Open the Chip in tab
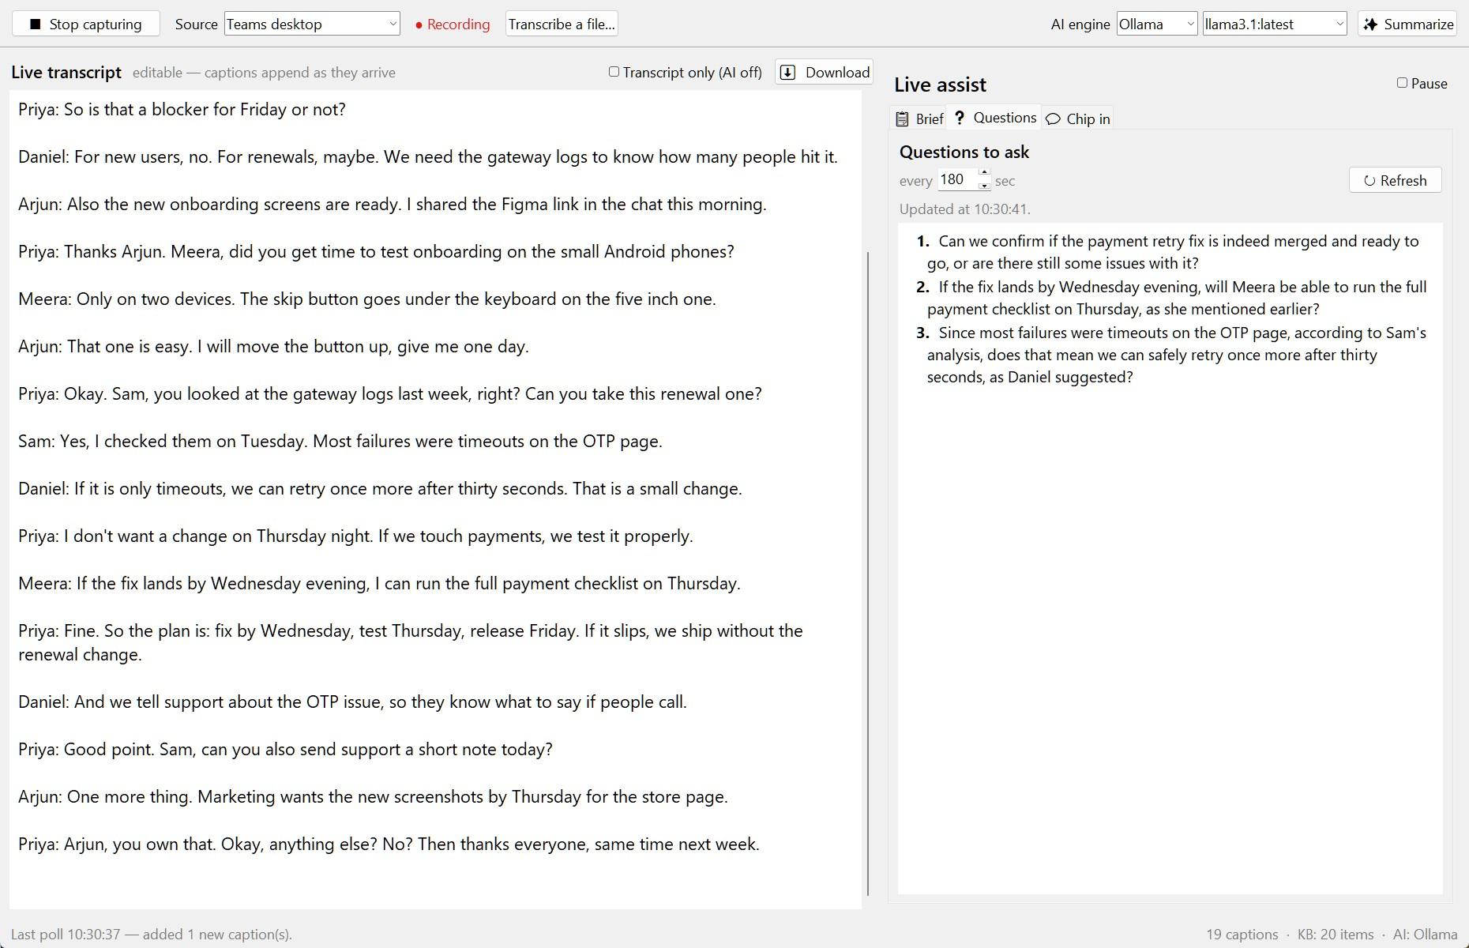Screen dimensions: 1469x948 click(x=1078, y=118)
